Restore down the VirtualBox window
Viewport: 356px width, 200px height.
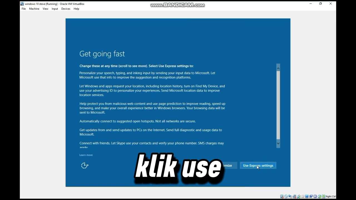[x=320, y=4]
